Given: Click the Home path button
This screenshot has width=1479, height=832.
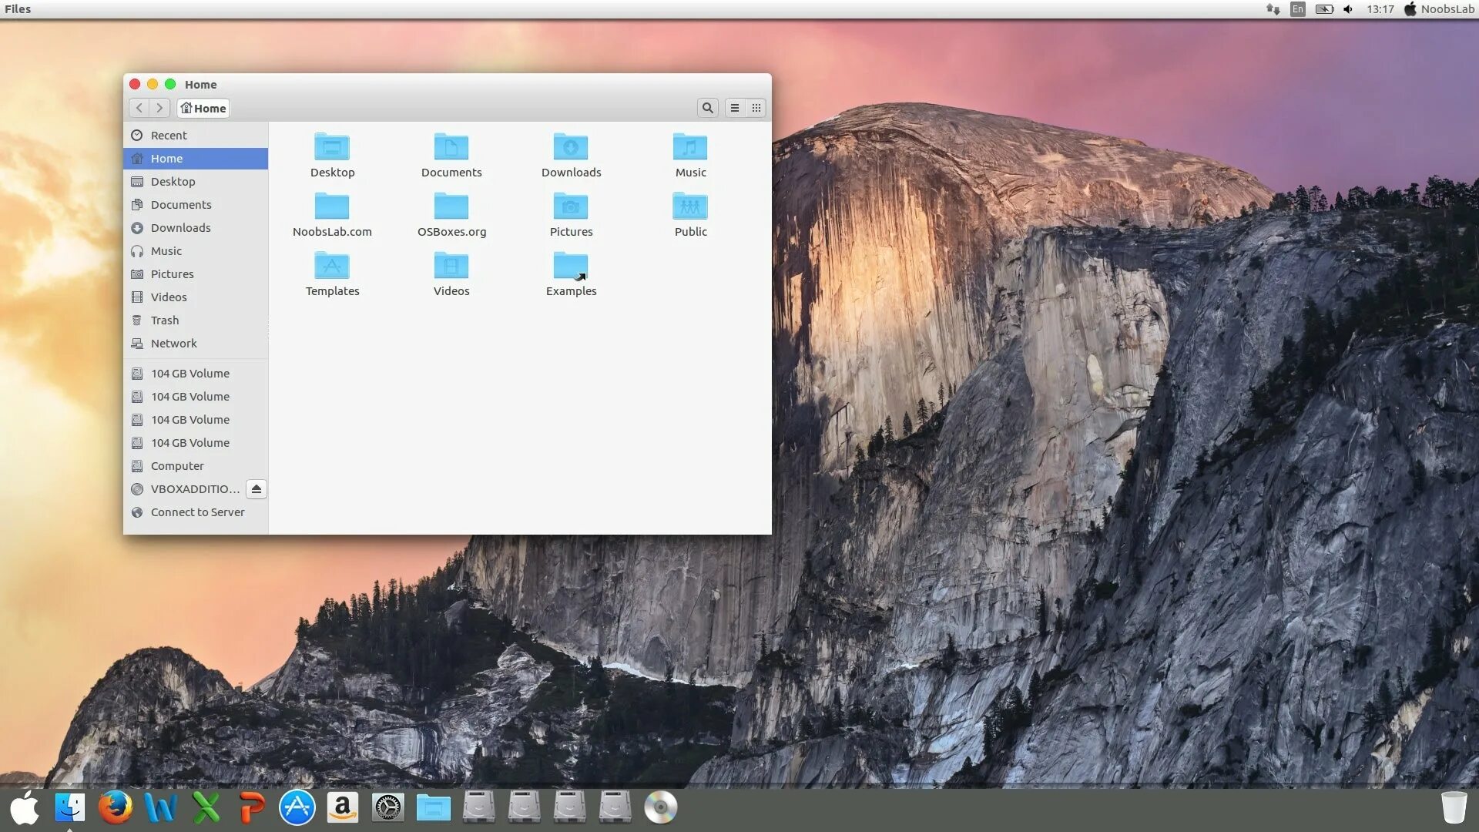Looking at the screenshot, I should [203, 108].
